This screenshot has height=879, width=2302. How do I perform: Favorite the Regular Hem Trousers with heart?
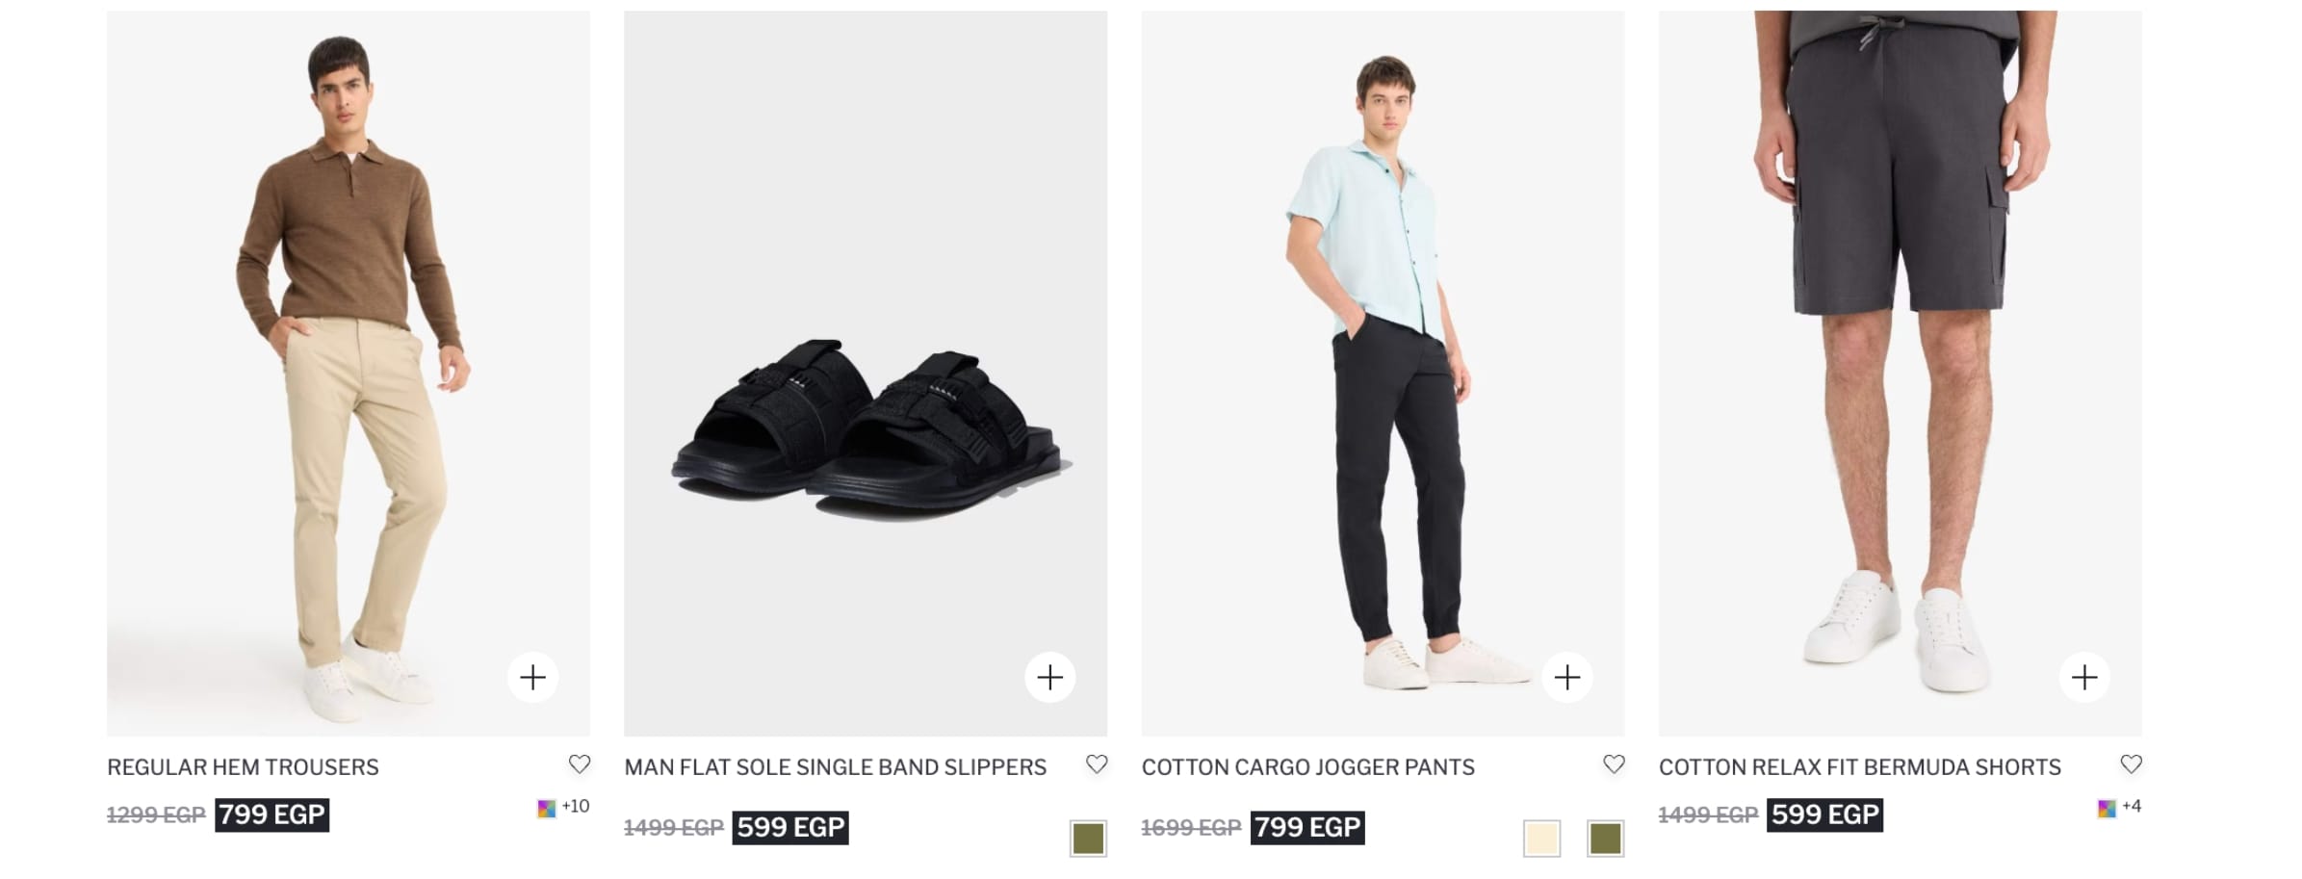pos(579,764)
